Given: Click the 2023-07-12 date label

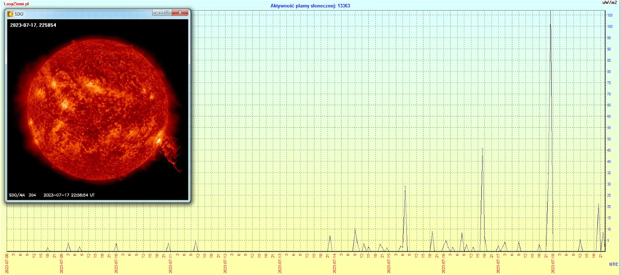Looking at the screenshot, I should [x=225, y=263].
